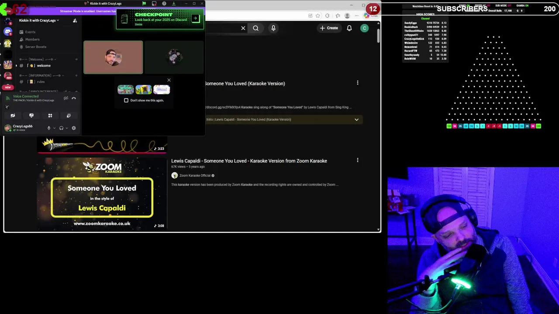Play the Zoom Karaoke Someone You Loved thumbnail

coord(102,193)
